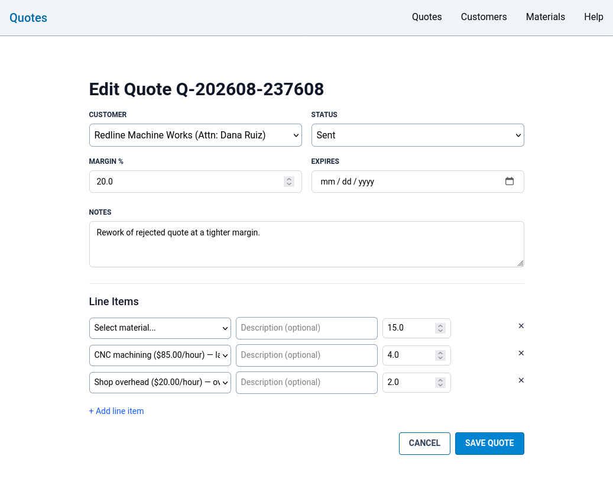The image size is (613, 498).
Task: Click the Save Quote button
Action: click(489, 443)
